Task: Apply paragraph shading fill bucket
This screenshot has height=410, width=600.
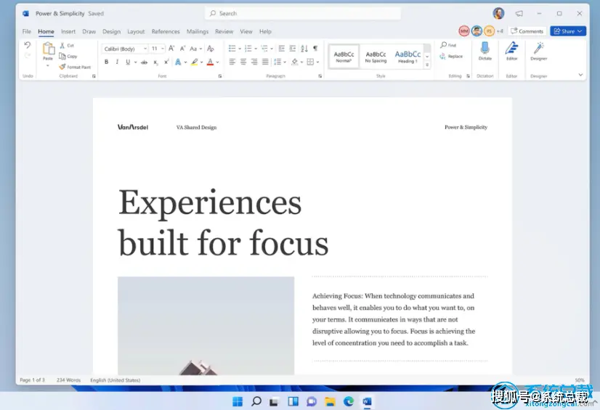Action: coord(294,62)
